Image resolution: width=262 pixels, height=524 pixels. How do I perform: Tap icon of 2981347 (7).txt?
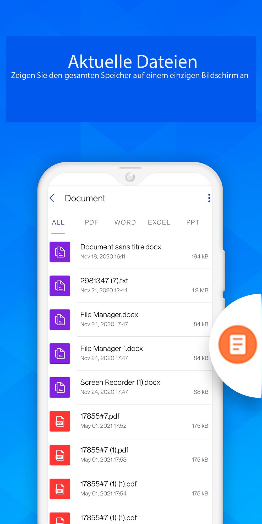click(60, 286)
